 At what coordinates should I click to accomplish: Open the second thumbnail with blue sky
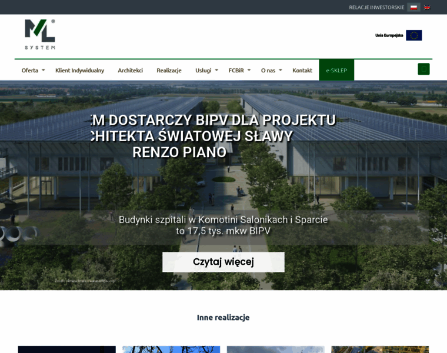pos(171,349)
